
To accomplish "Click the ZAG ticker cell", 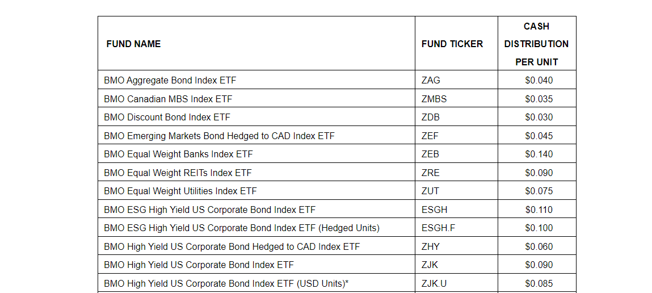I will point(431,80).
